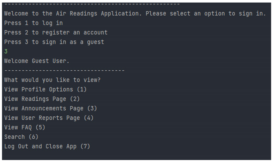This screenshot has height=162, width=273.
Task: Choose the View Readings Page (2) entry
Action: (x=42, y=99)
